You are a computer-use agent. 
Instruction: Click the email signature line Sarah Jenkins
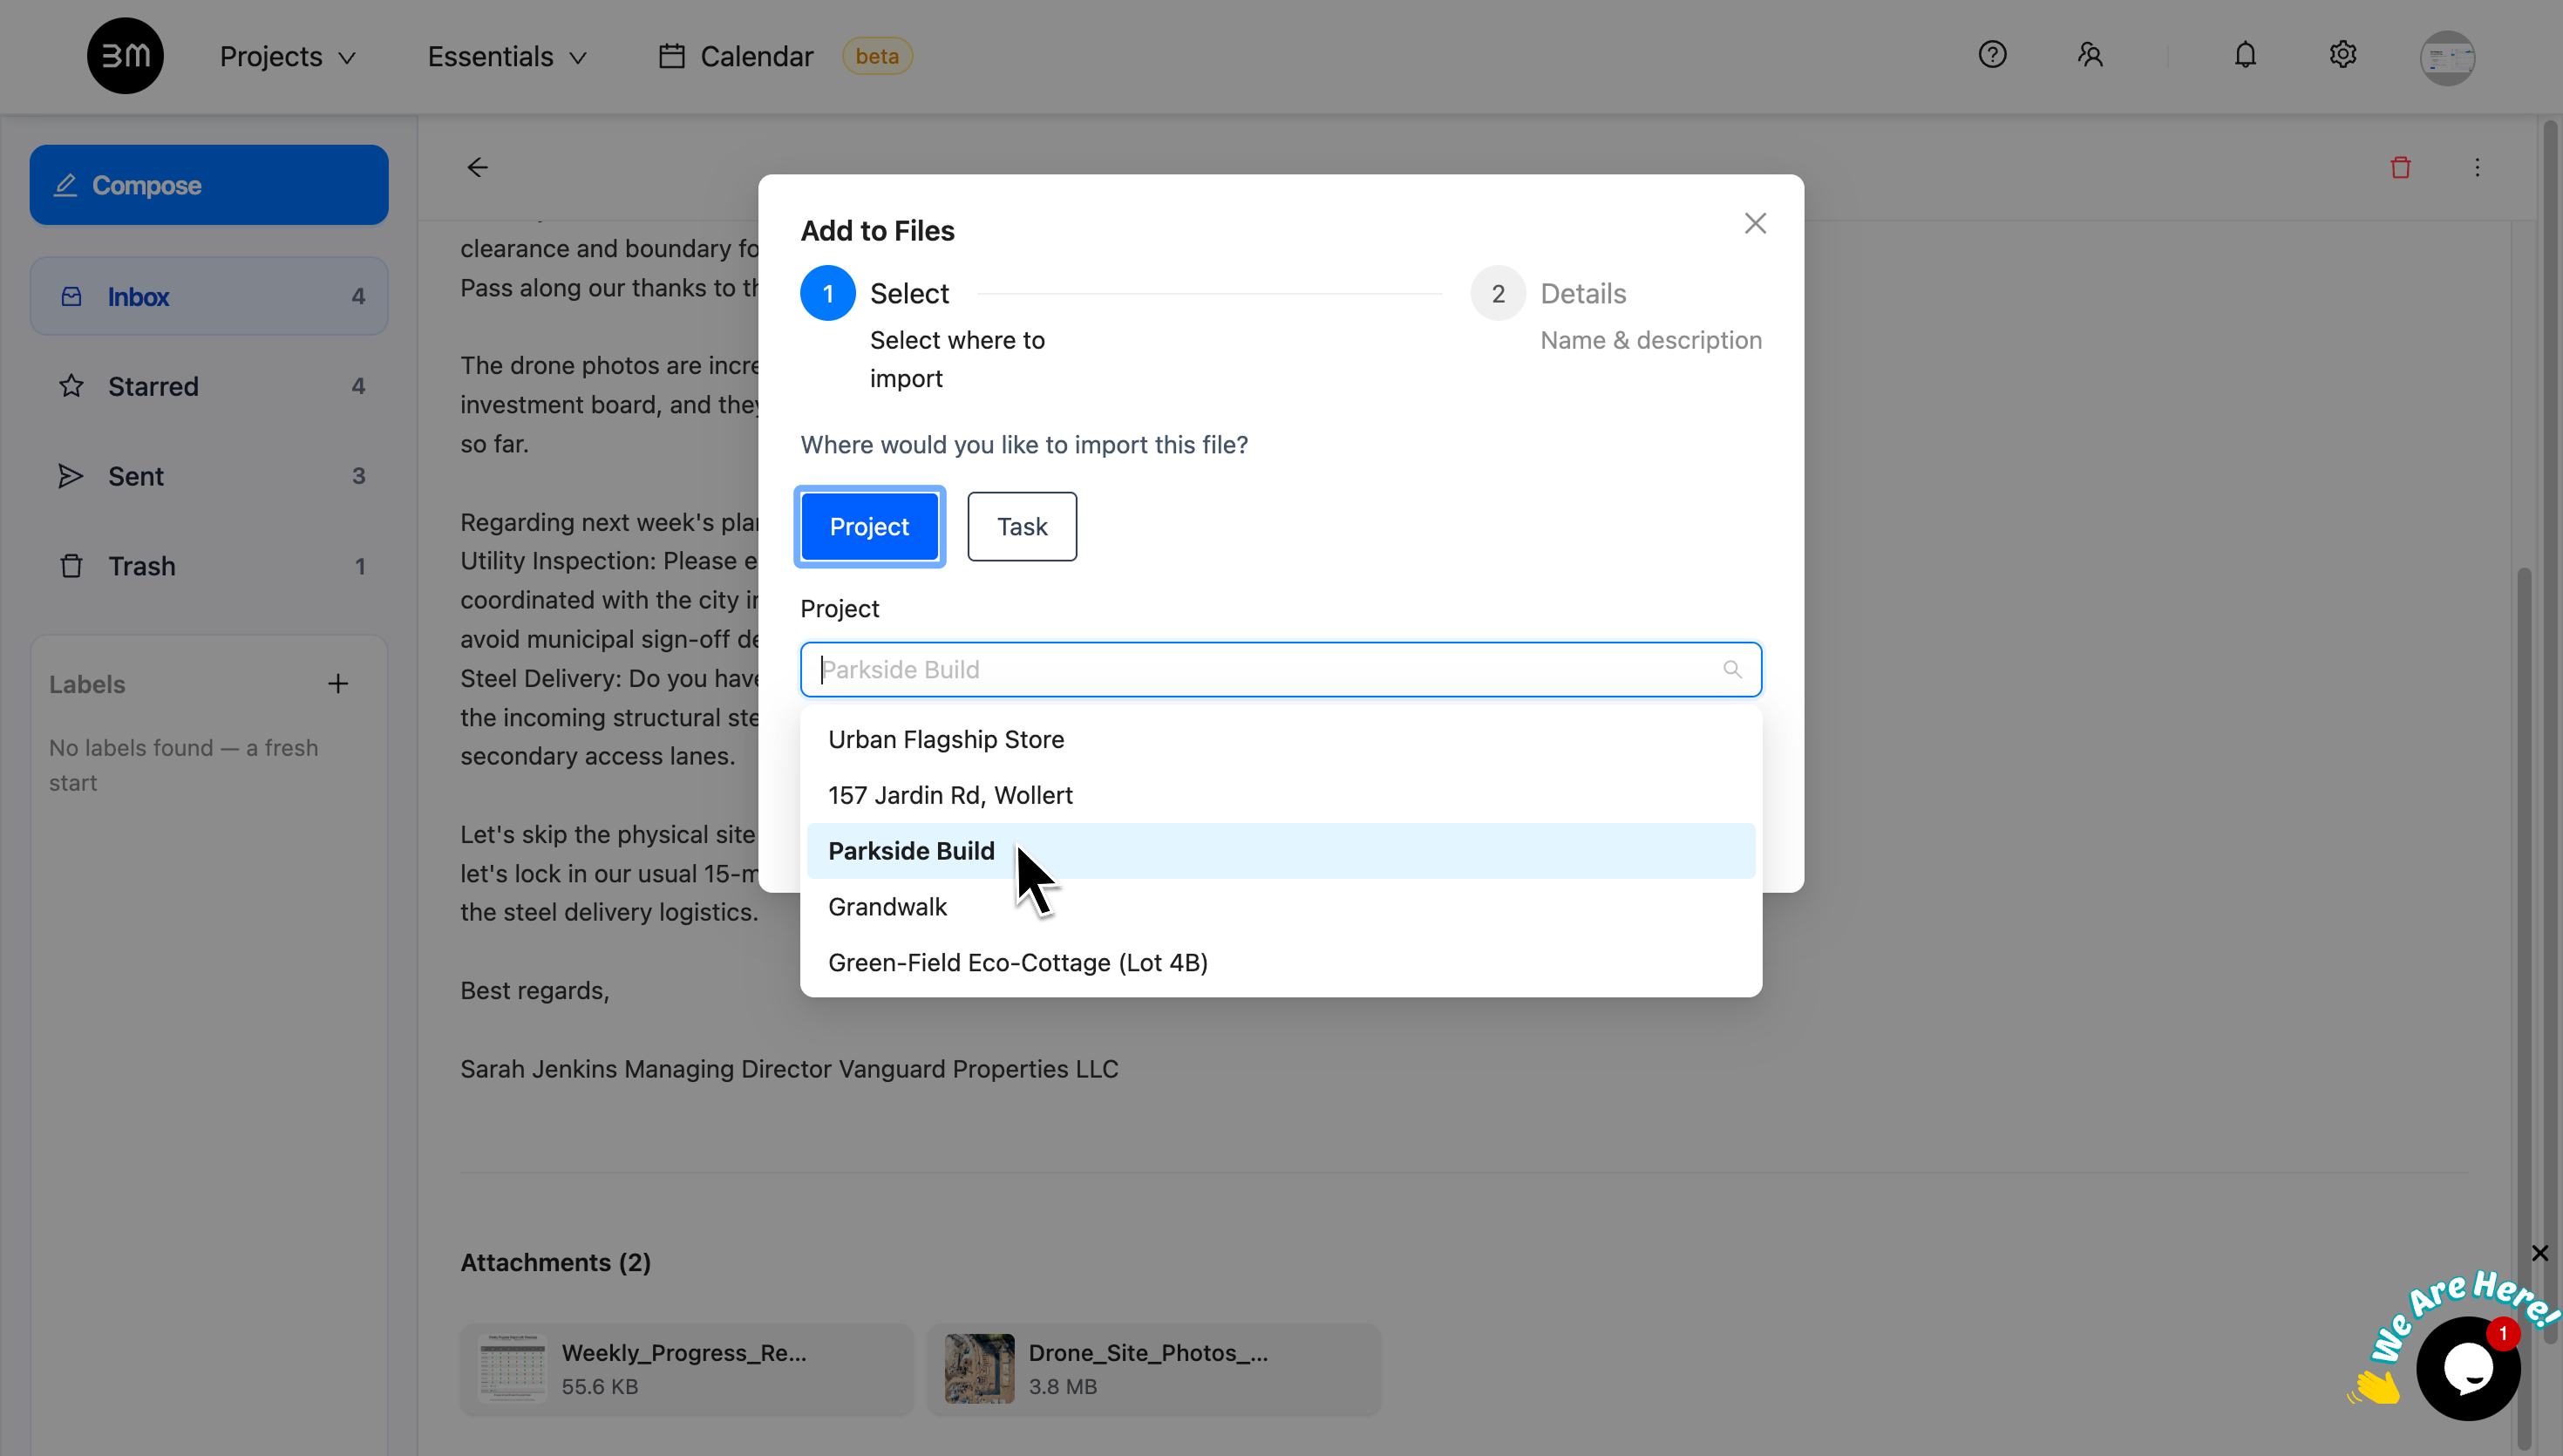coord(789,1069)
